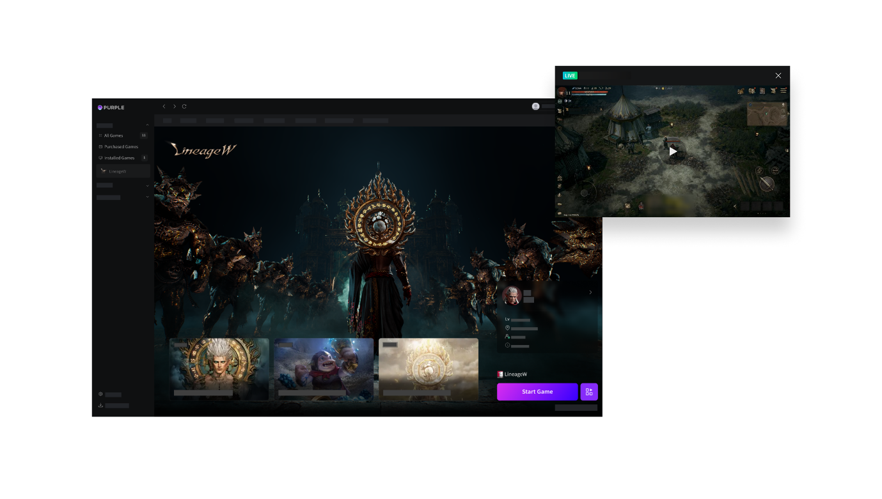Screen dimensions: 882x499
Task: Click the Start Game button
Action: [537, 392]
